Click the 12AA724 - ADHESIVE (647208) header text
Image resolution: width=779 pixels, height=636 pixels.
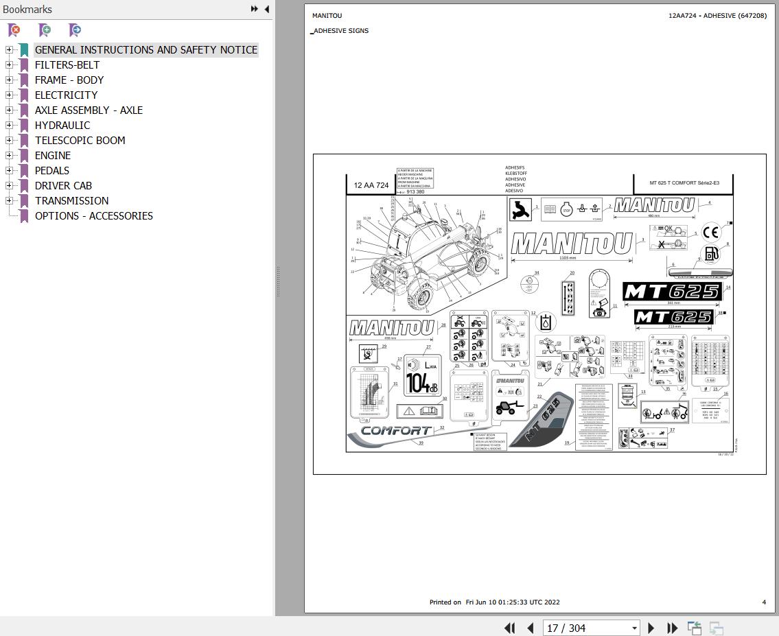click(717, 15)
